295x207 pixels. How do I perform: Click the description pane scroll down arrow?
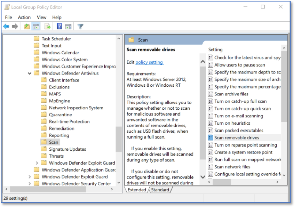coord(203,177)
